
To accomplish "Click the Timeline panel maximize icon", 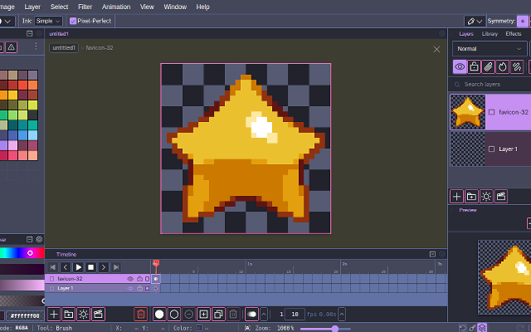I will 432,254.
